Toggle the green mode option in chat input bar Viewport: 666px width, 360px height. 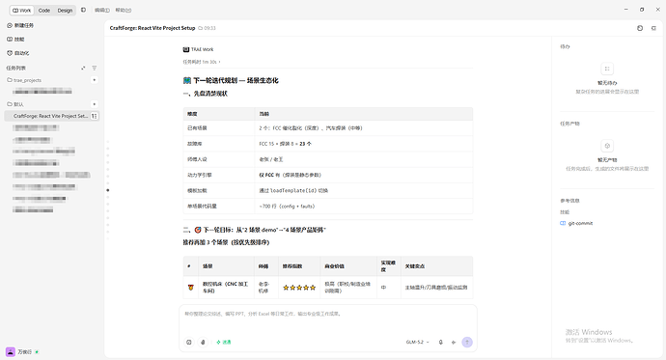(224, 343)
